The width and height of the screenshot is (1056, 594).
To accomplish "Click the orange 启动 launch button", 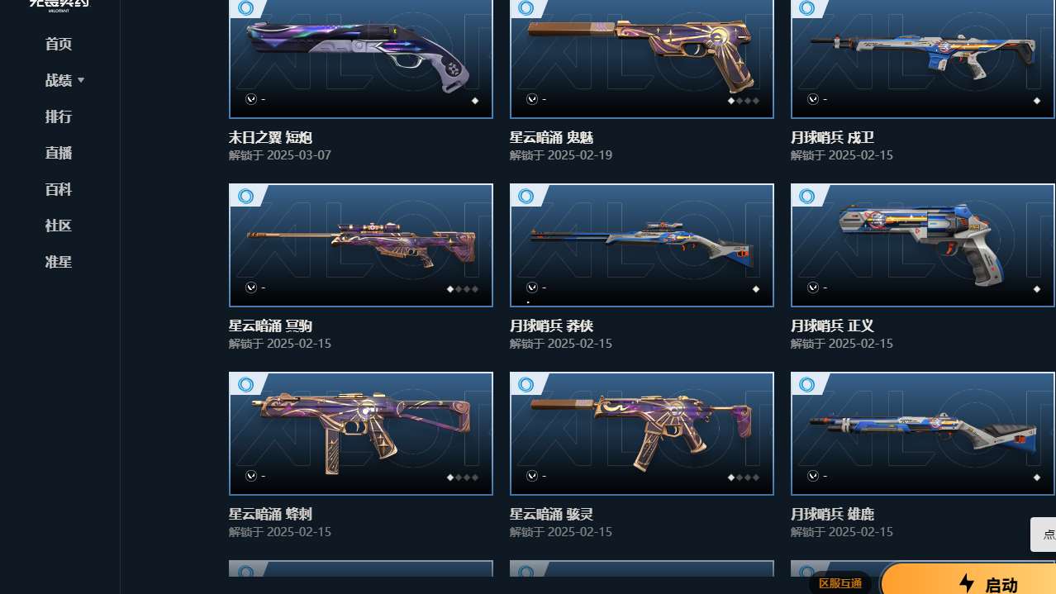I will coord(968,579).
